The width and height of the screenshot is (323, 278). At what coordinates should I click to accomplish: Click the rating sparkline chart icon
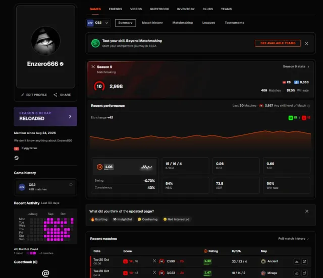click(x=146, y=167)
